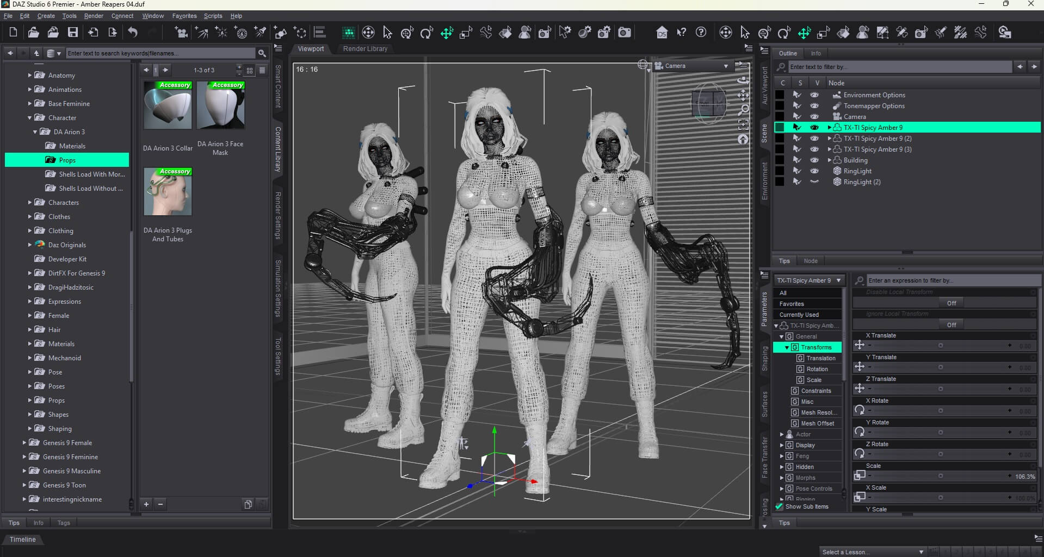The image size is (1044, 557).
Task: Click the Render camera icon
Action: (625, 33)
